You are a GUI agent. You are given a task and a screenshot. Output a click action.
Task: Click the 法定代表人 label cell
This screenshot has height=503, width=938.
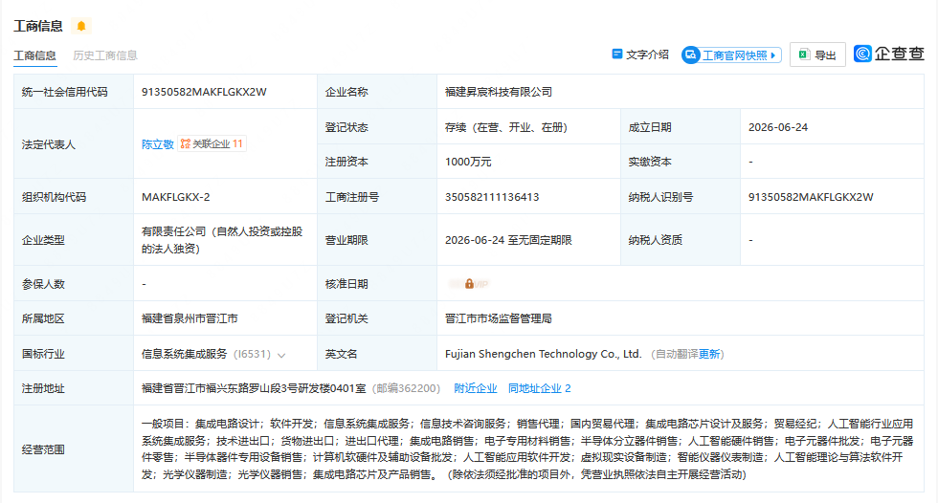point(74,144)
